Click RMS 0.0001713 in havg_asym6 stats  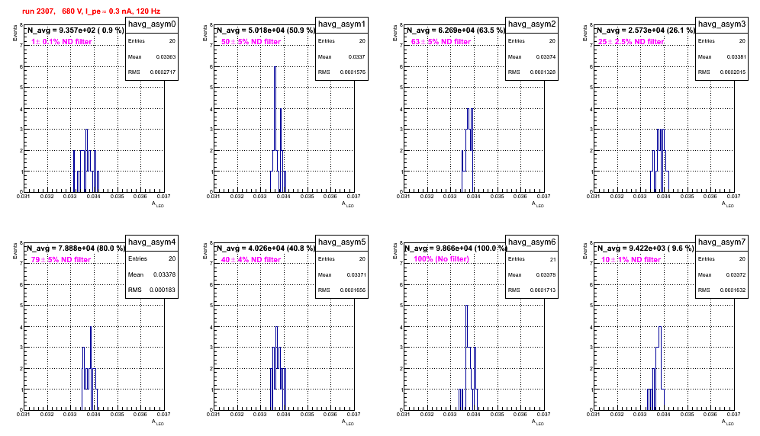pyautogui.click(x=532, y=290)
